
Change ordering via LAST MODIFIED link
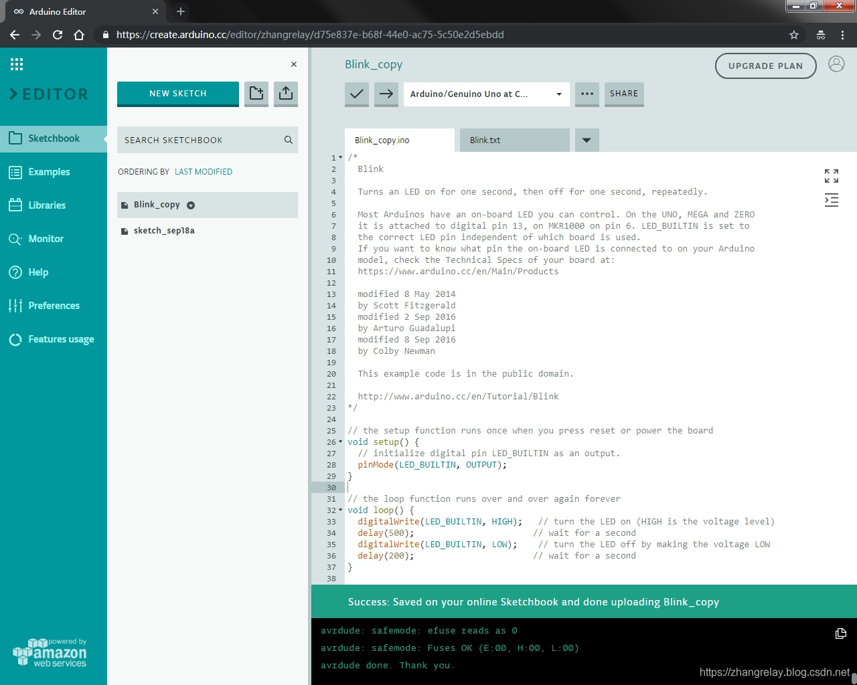click(204, 172)
